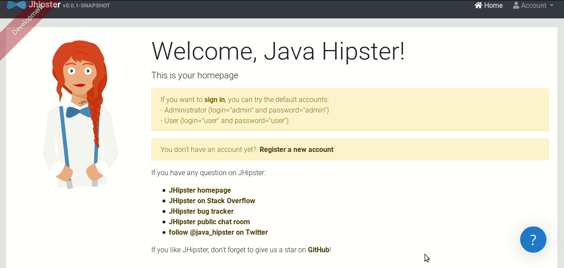Open the Home menu item

pos(489,6)
